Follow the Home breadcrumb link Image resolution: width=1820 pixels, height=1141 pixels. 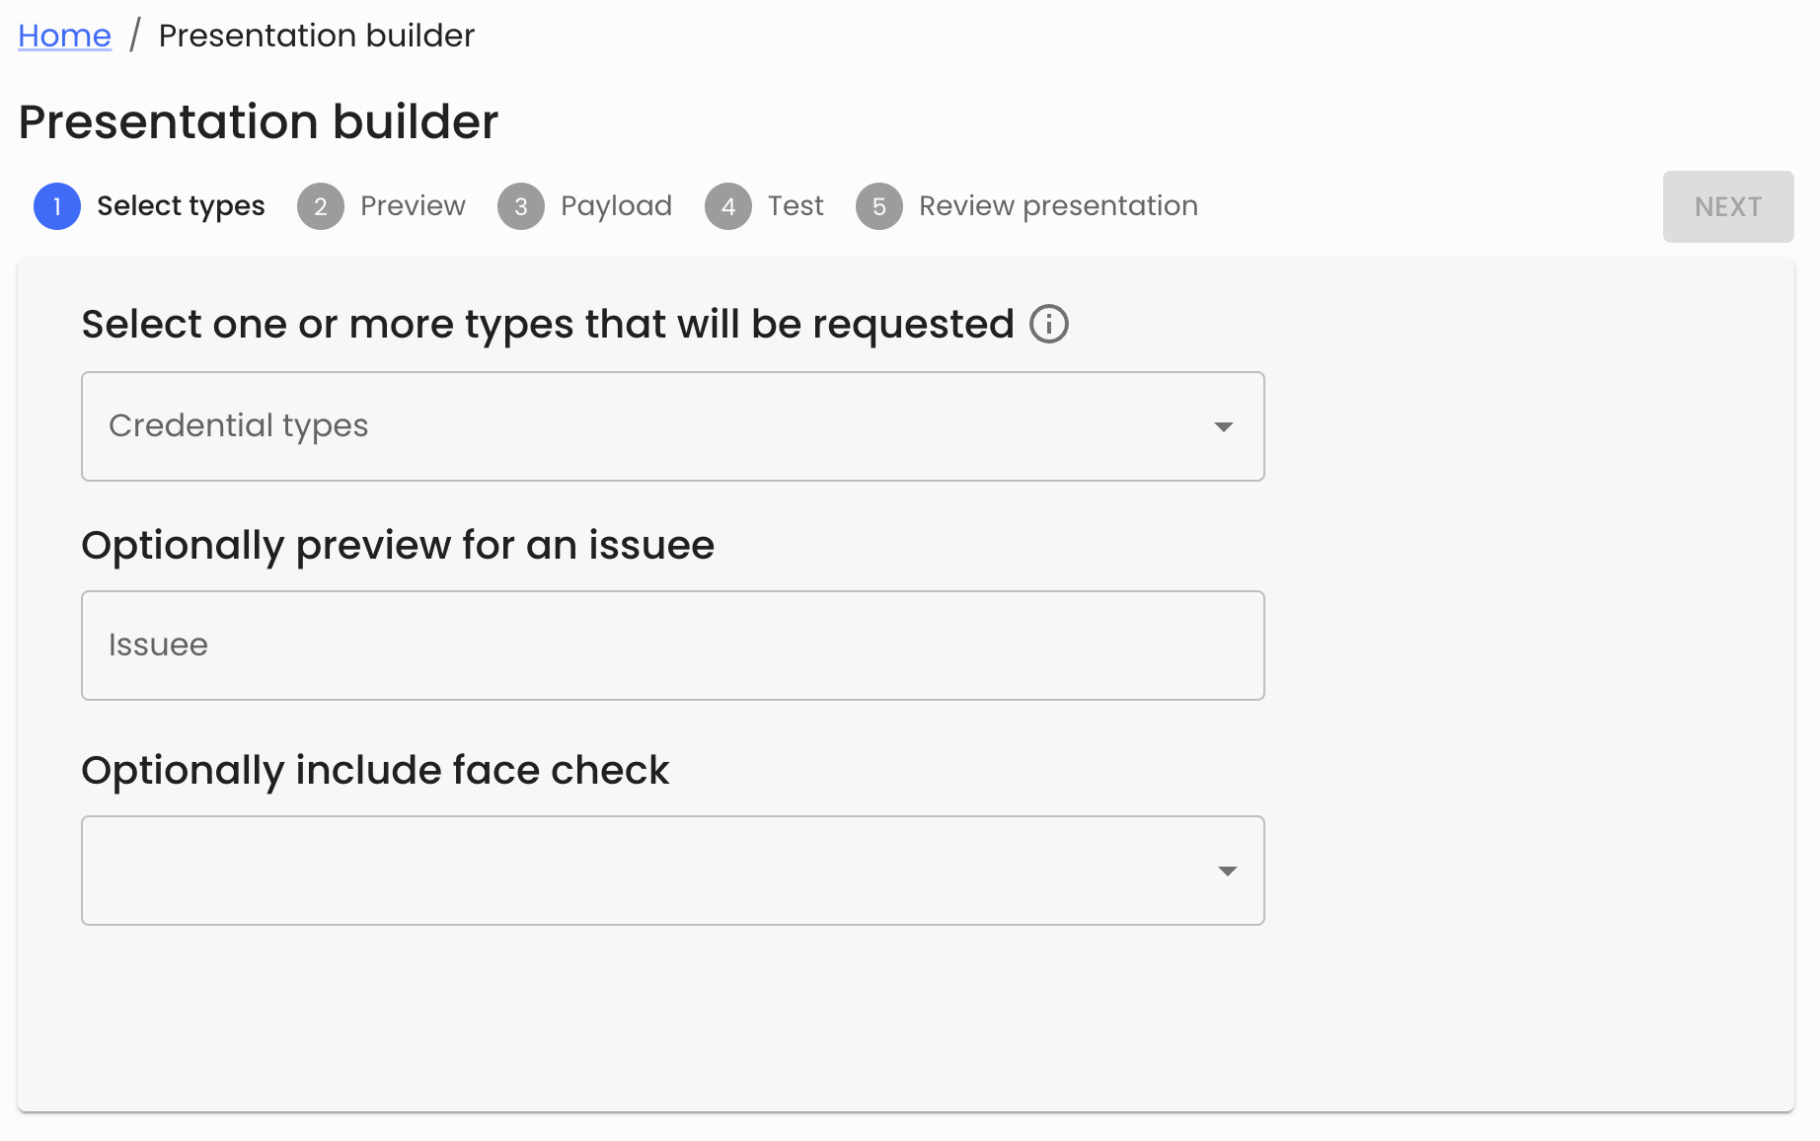point(64,35)
